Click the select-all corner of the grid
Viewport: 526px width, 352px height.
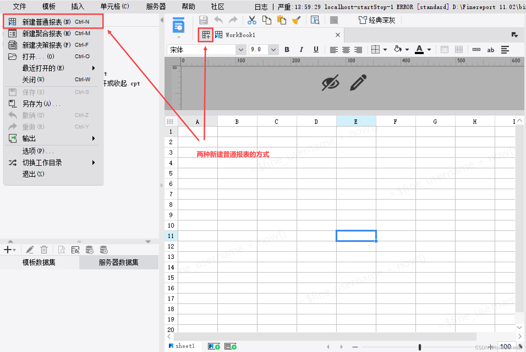170,121
